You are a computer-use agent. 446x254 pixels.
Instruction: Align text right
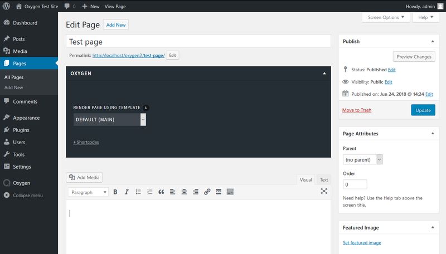pyautogui.click(x=196, y=192)
